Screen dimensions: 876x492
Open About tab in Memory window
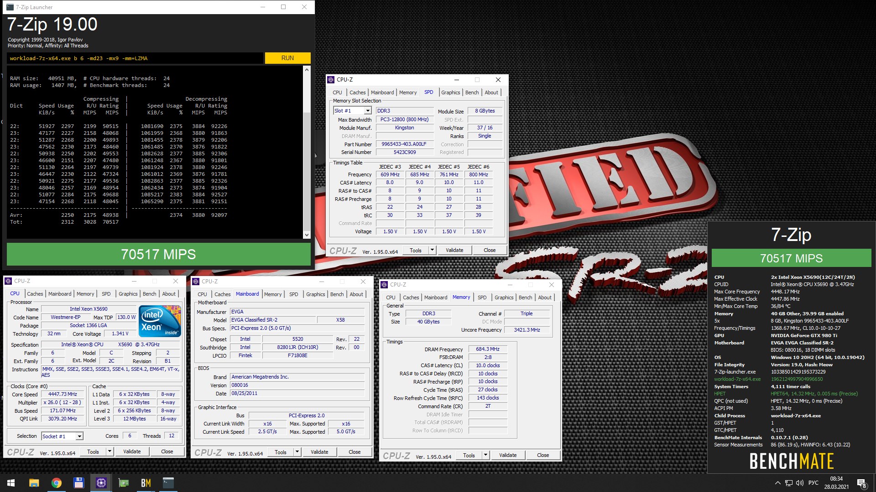545,297
